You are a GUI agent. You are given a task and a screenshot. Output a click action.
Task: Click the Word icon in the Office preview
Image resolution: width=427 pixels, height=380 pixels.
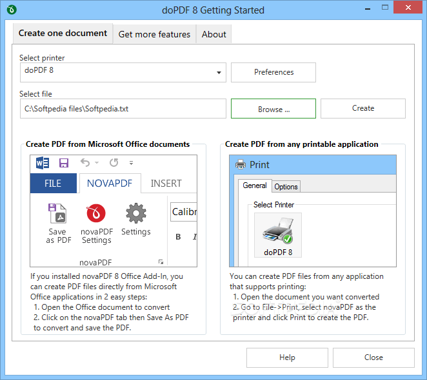[43, 163]
